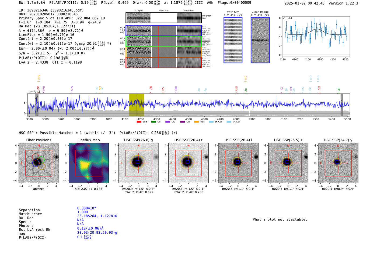377x256 pixels.
Task: Click the Primary Spec_Slot_IFU_AMP line
Action: (62, 18)
